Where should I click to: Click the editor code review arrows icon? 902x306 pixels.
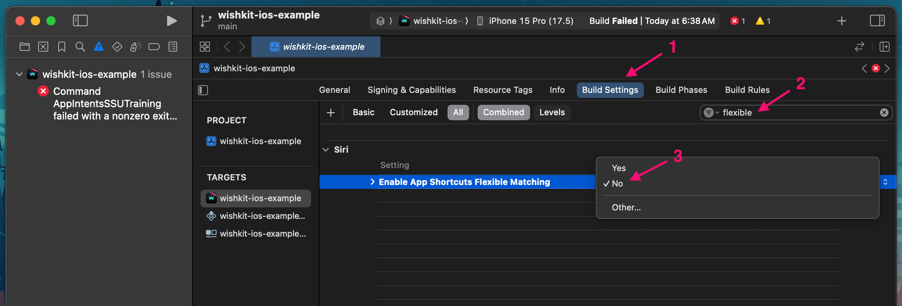[x=860, y=47]
